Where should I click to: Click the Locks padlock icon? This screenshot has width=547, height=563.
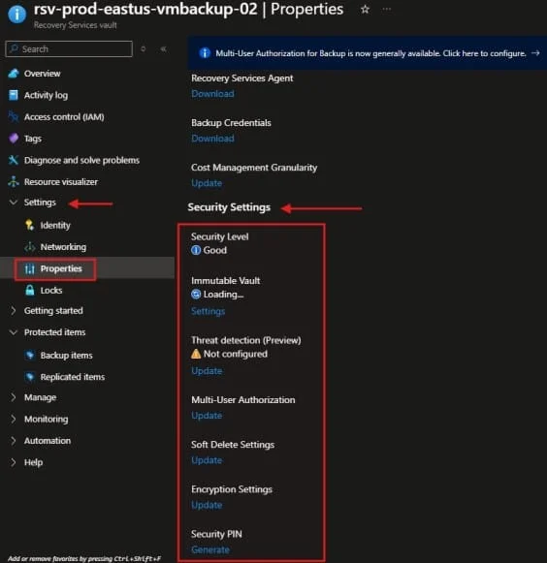click(30, 290)
